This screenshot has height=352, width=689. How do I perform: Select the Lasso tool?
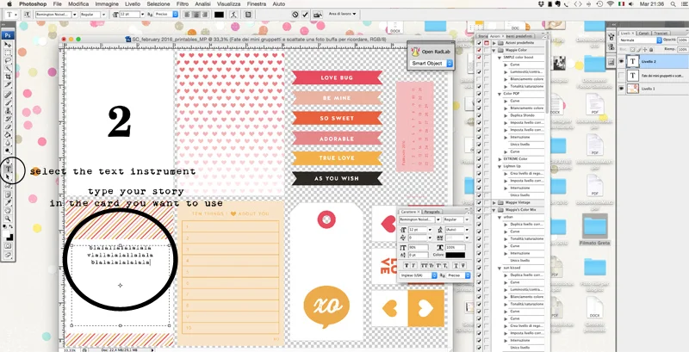[8, 60]
